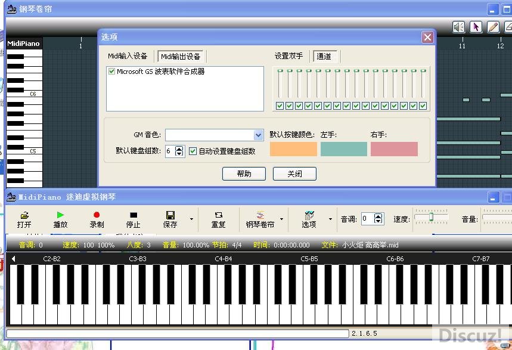Expand the Piano Roll dropdown arrow
This screenshot has width=512, height=350.
pos(281,219)
